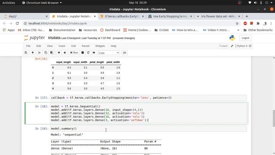
Task: Restart kernel and run all cells
Action: coord(94,53)
